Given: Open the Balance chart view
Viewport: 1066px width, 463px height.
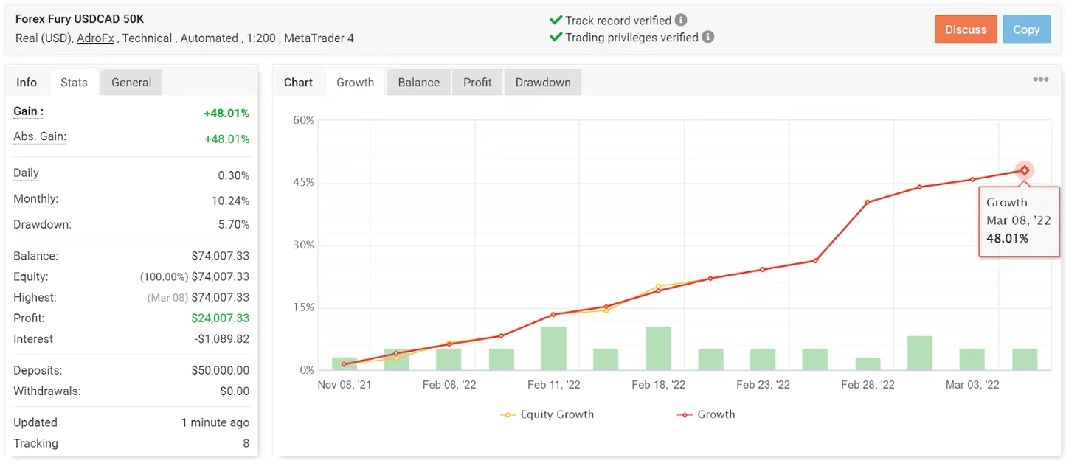Looking at the screenshot, I should tap(418, 82).
